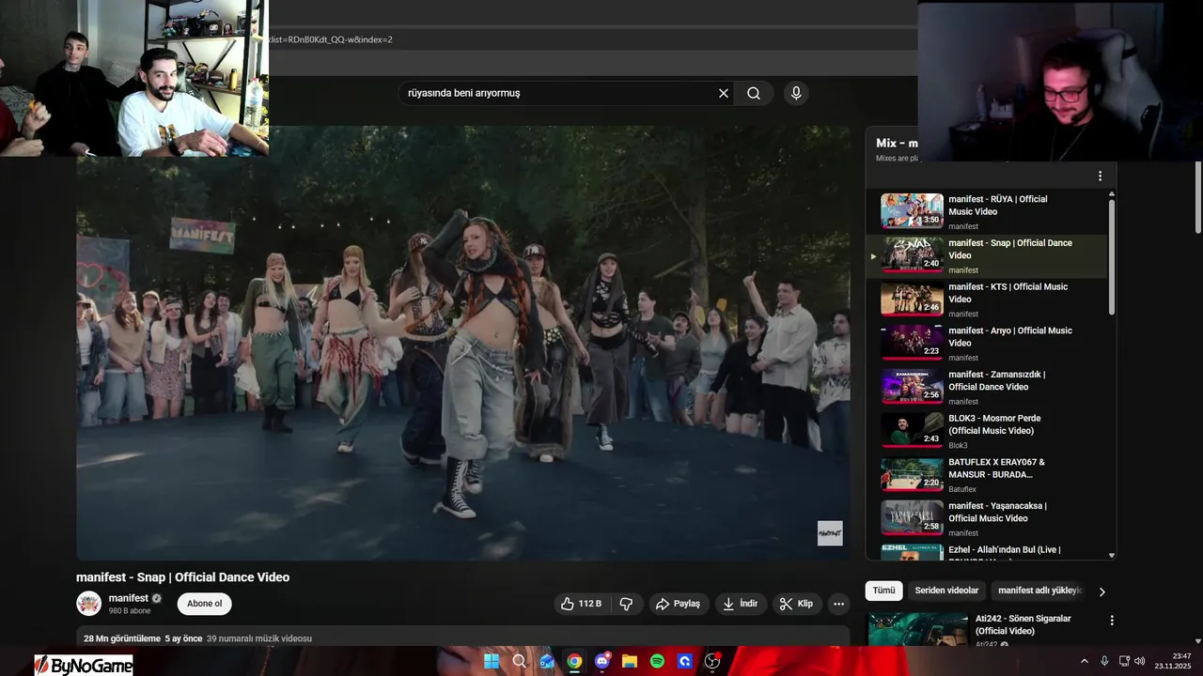This screenshot has width=1203, height=676.
Task: Share the video via Paylaş
Action: click(678, 604)
